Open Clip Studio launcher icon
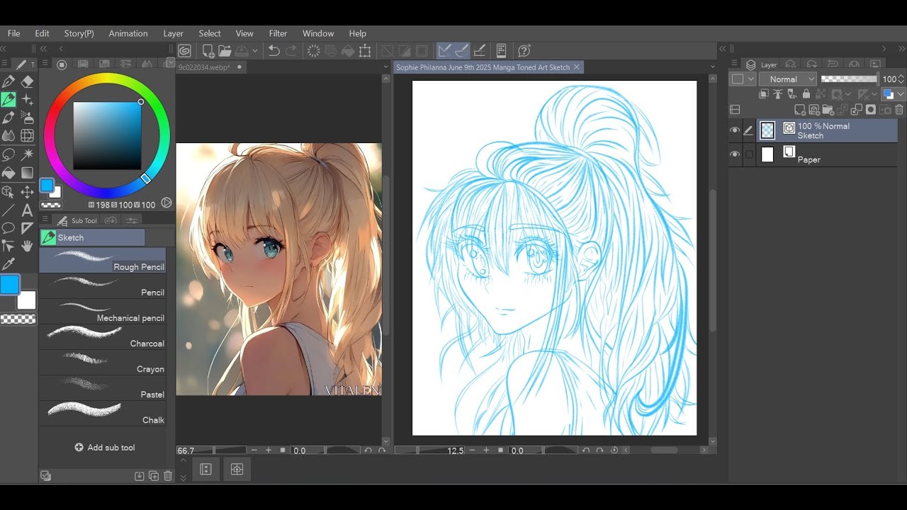 pos(184,50)
